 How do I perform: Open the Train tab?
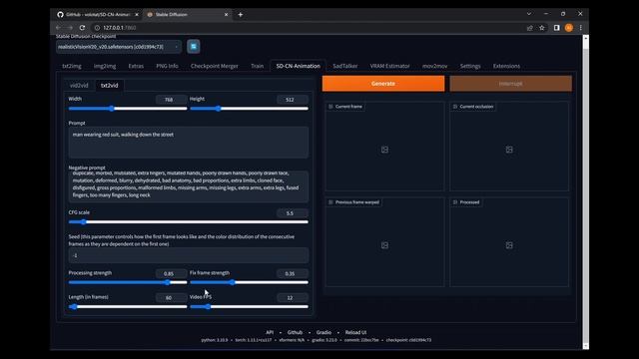(258, 66)
